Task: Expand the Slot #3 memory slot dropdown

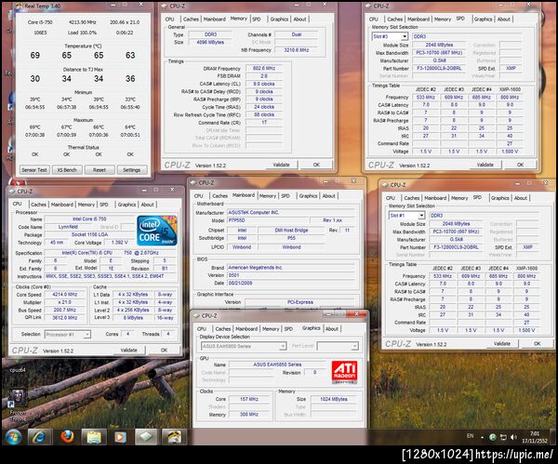Action: 405,36
